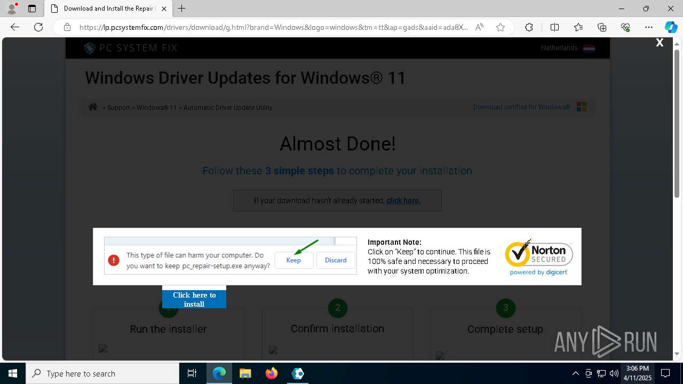This screenshot has width=683, height=384.
Task: Open the notification center
Action: coord(665,373)
